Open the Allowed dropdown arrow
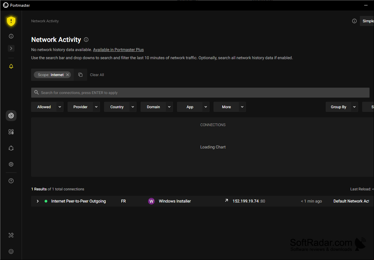The width and height of the screenshot is (374, 260). coord(60,107)
